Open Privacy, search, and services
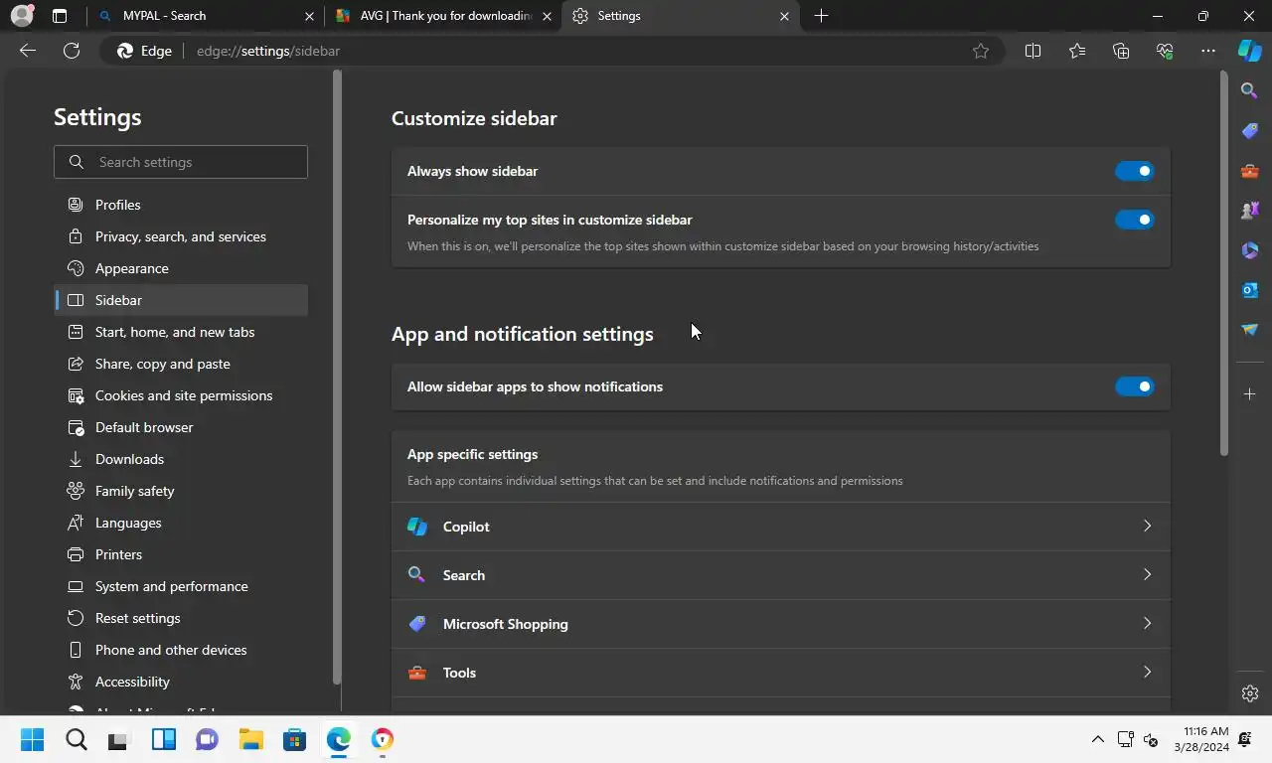The height and width of the screenshot is (763, 1272). click(x=181, y=236)
